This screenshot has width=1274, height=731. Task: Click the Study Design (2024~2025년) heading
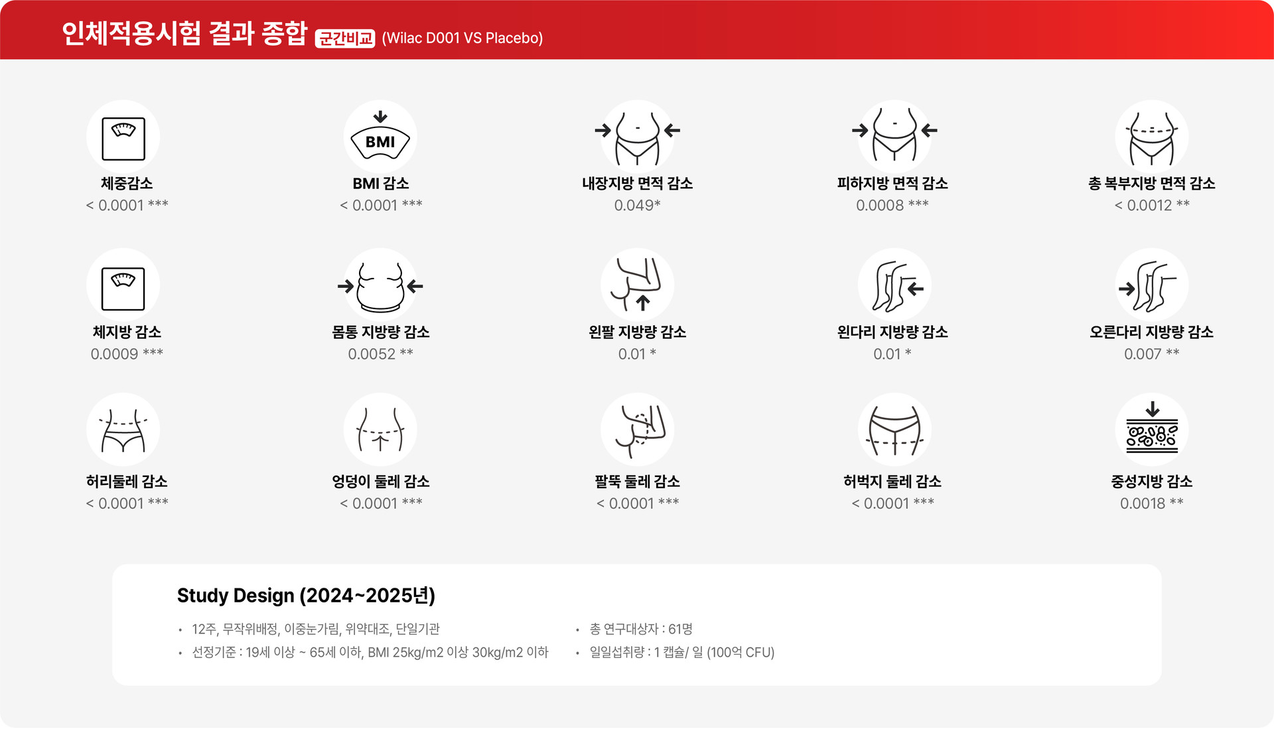click(306, 596)
